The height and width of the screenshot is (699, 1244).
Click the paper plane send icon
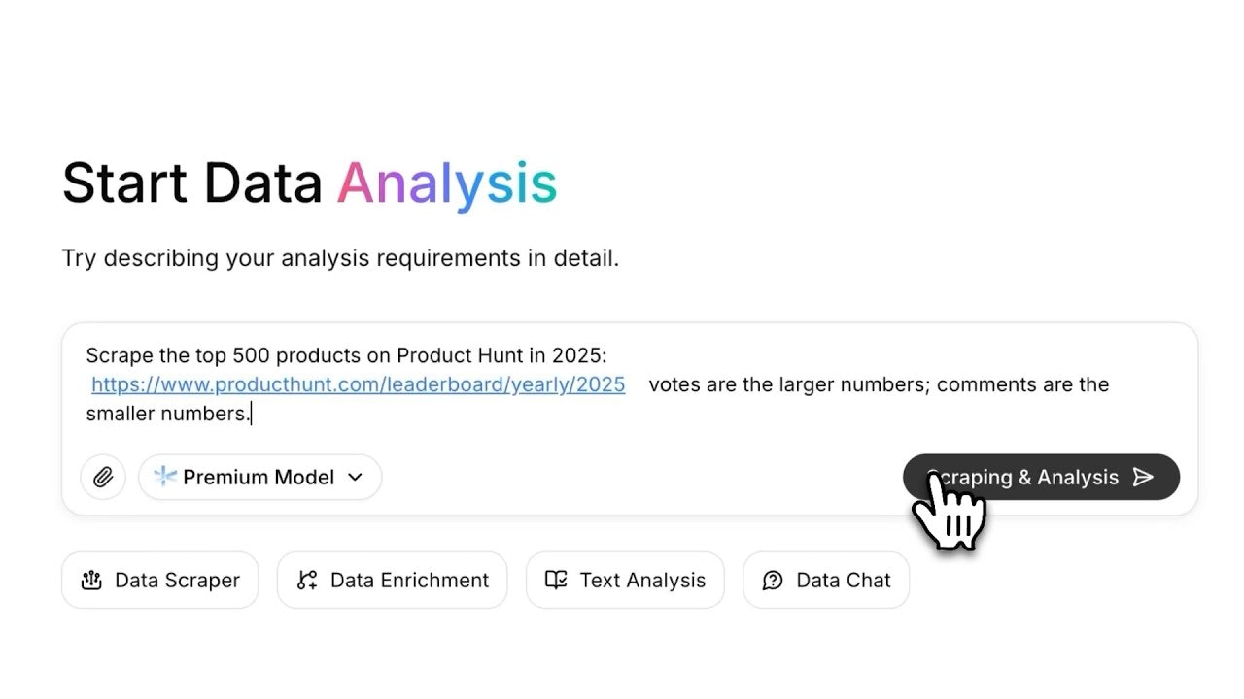1143,477
